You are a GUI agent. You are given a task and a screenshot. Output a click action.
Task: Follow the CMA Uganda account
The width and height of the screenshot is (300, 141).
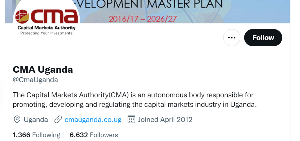click(263, 38)
